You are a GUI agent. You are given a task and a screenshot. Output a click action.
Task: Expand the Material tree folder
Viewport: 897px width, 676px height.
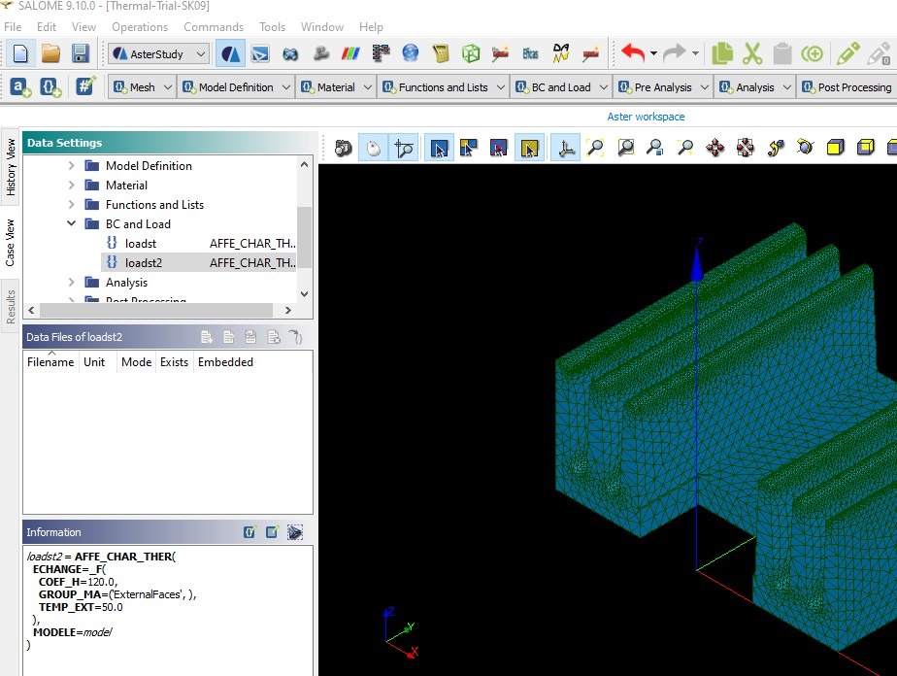coord(72,185)
